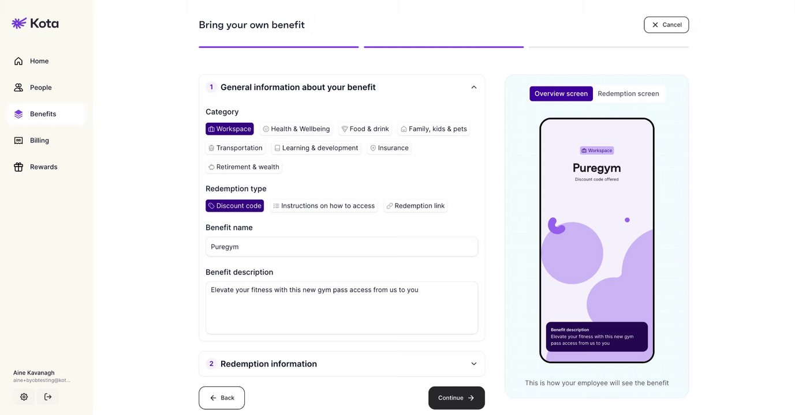Select the Health & Wellbeing category

tap(296, 129)
